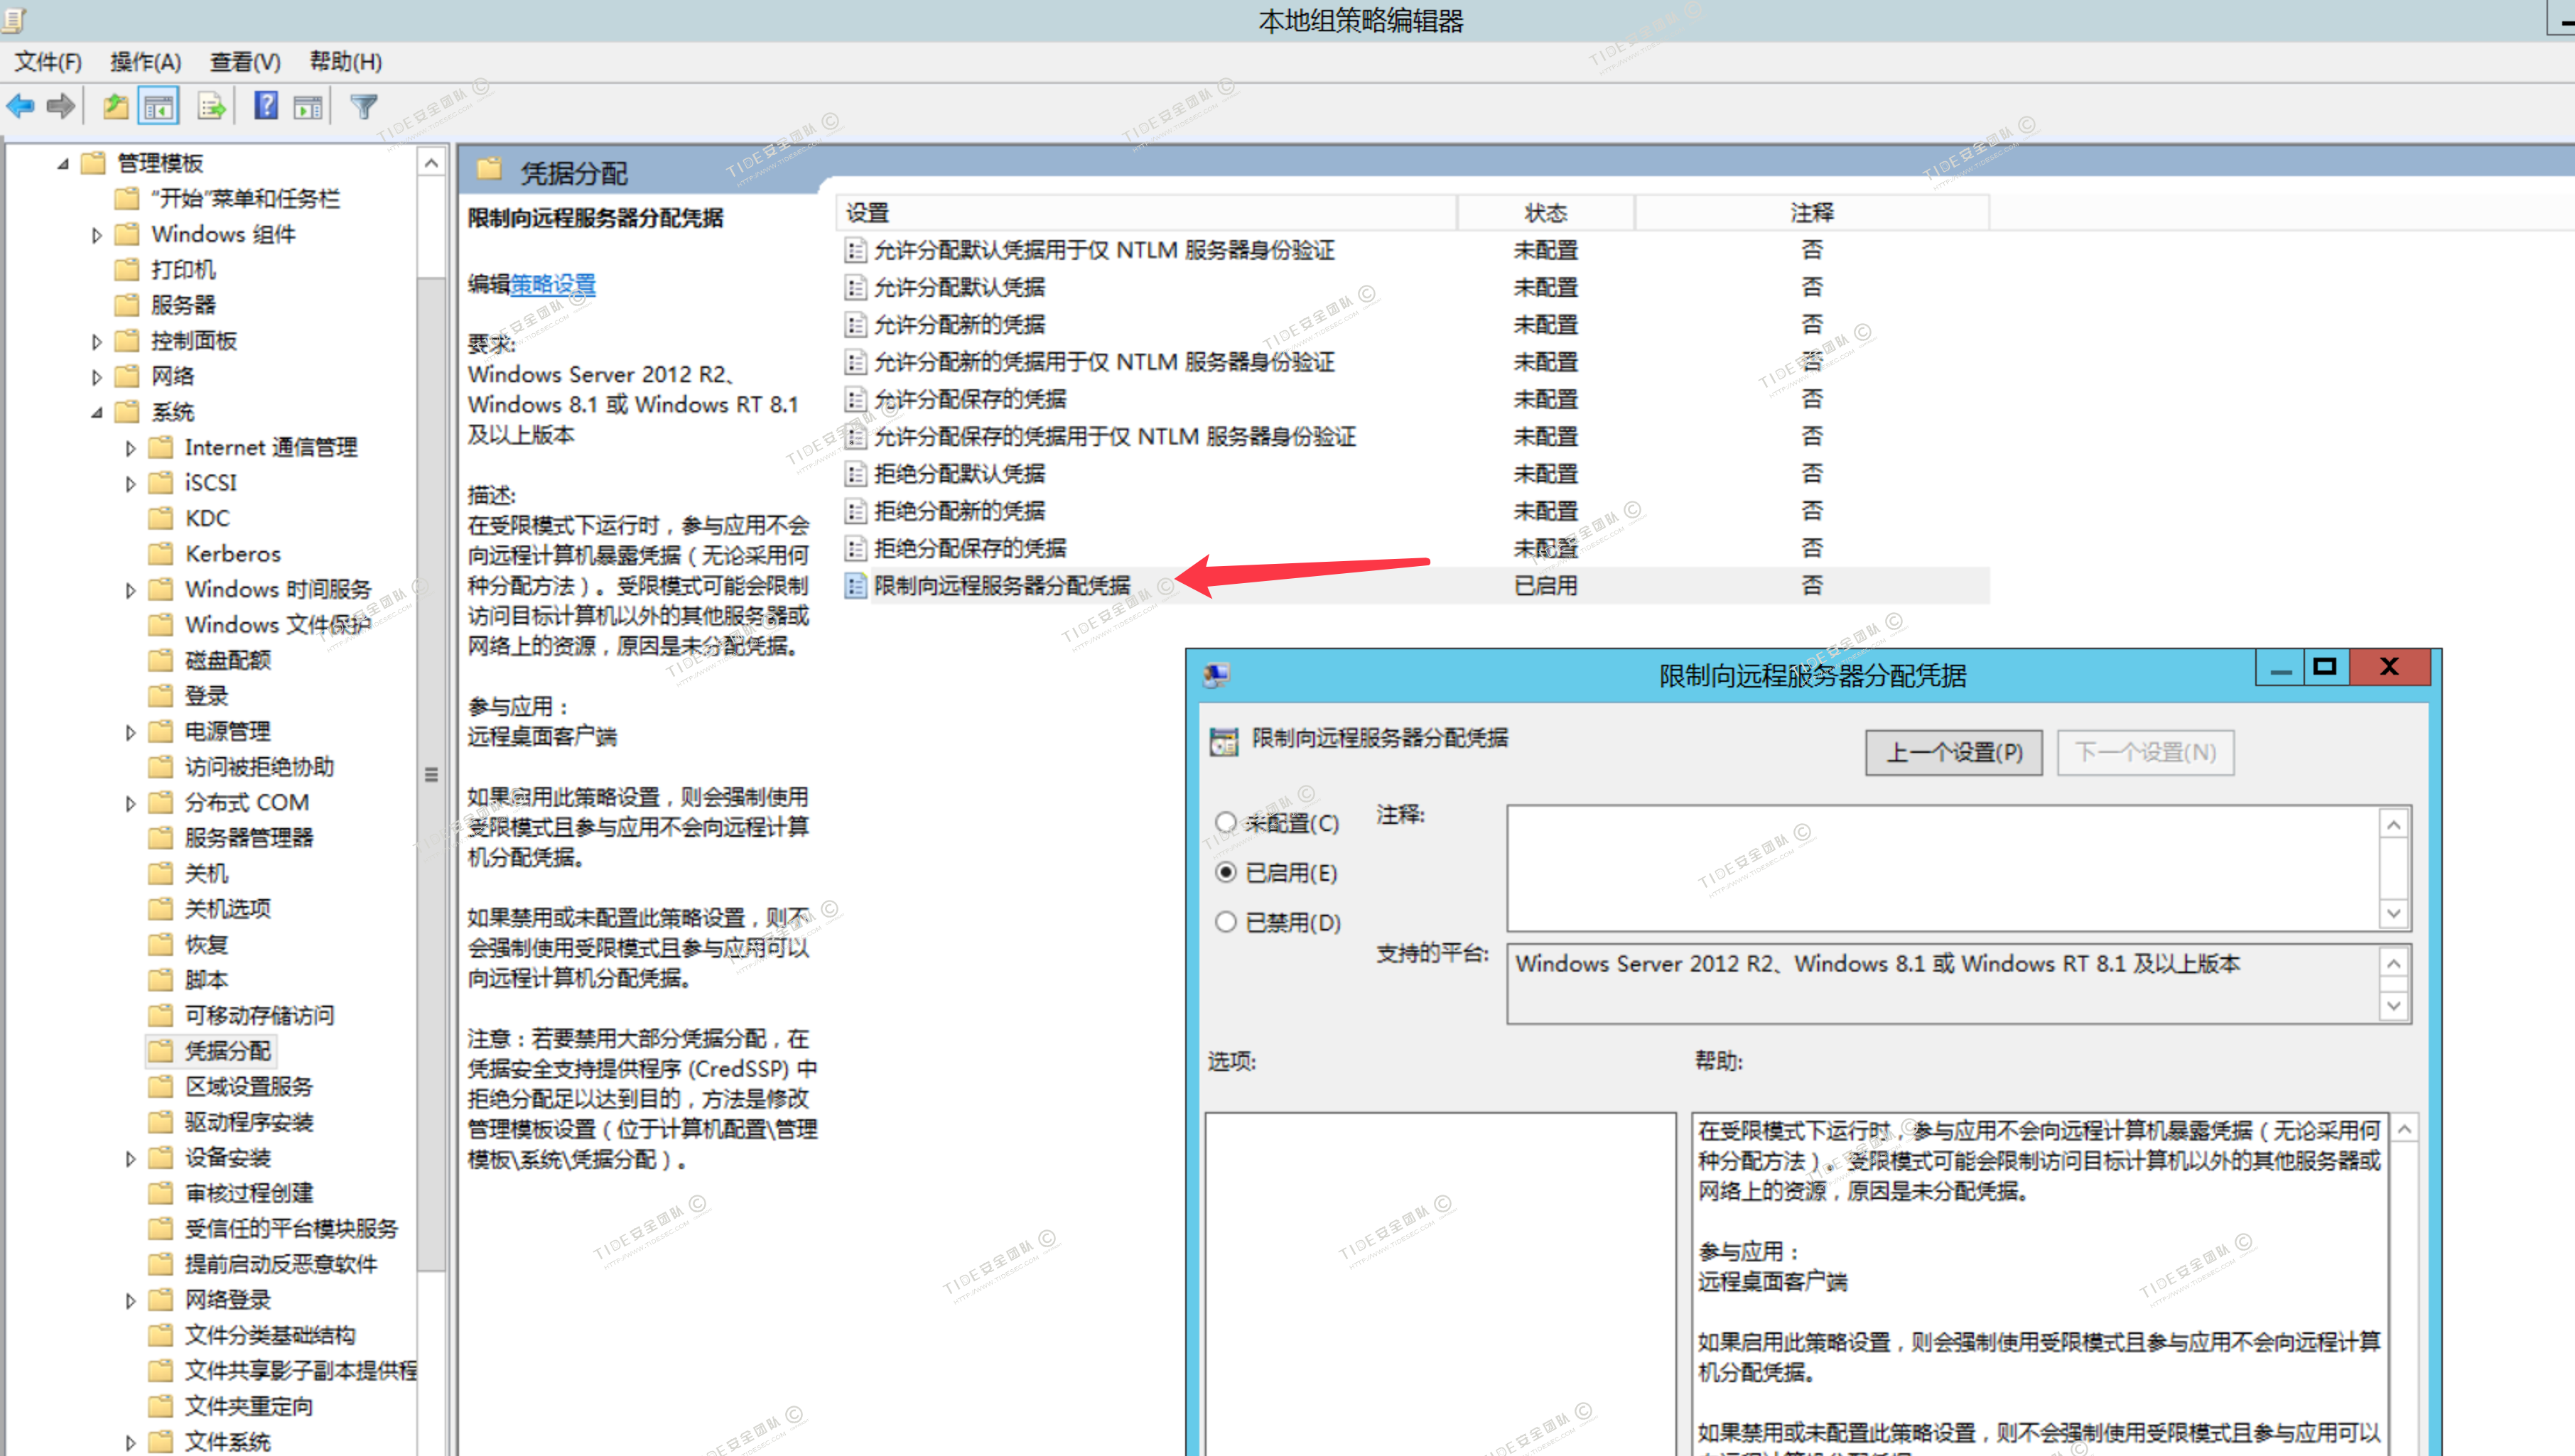Image resolution: width=2575 pixels, height=1456 pixels.
Task: Click the 策略设置 link
Action: [554, 285]
